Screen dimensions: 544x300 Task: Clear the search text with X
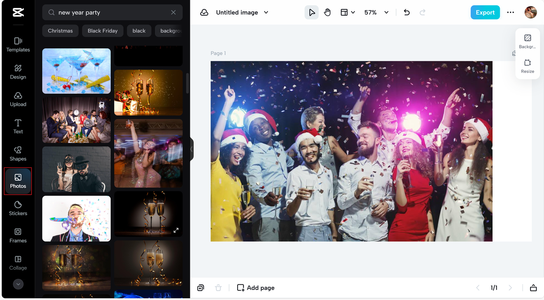(x=173, y=12)
